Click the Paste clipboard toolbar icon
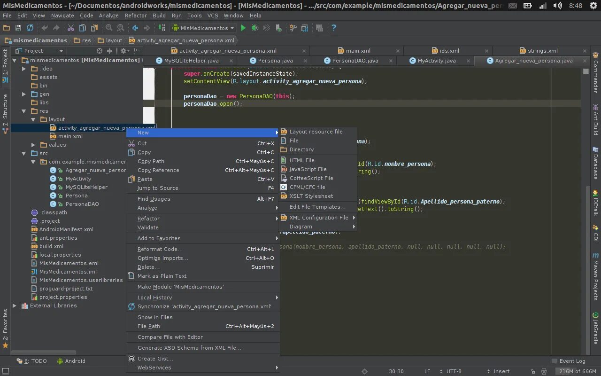This screenshot has width=601, height=376. pyautogui.click(x=94, y=28)
